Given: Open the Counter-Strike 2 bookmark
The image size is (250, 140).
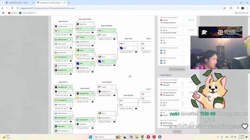Looking at the screenshot, I should 28,13.
